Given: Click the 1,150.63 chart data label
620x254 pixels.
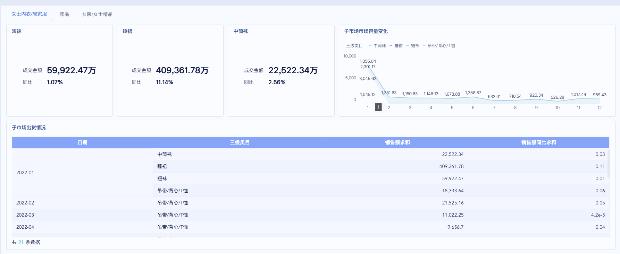Looking at the screenshot, I should point(410,94).
